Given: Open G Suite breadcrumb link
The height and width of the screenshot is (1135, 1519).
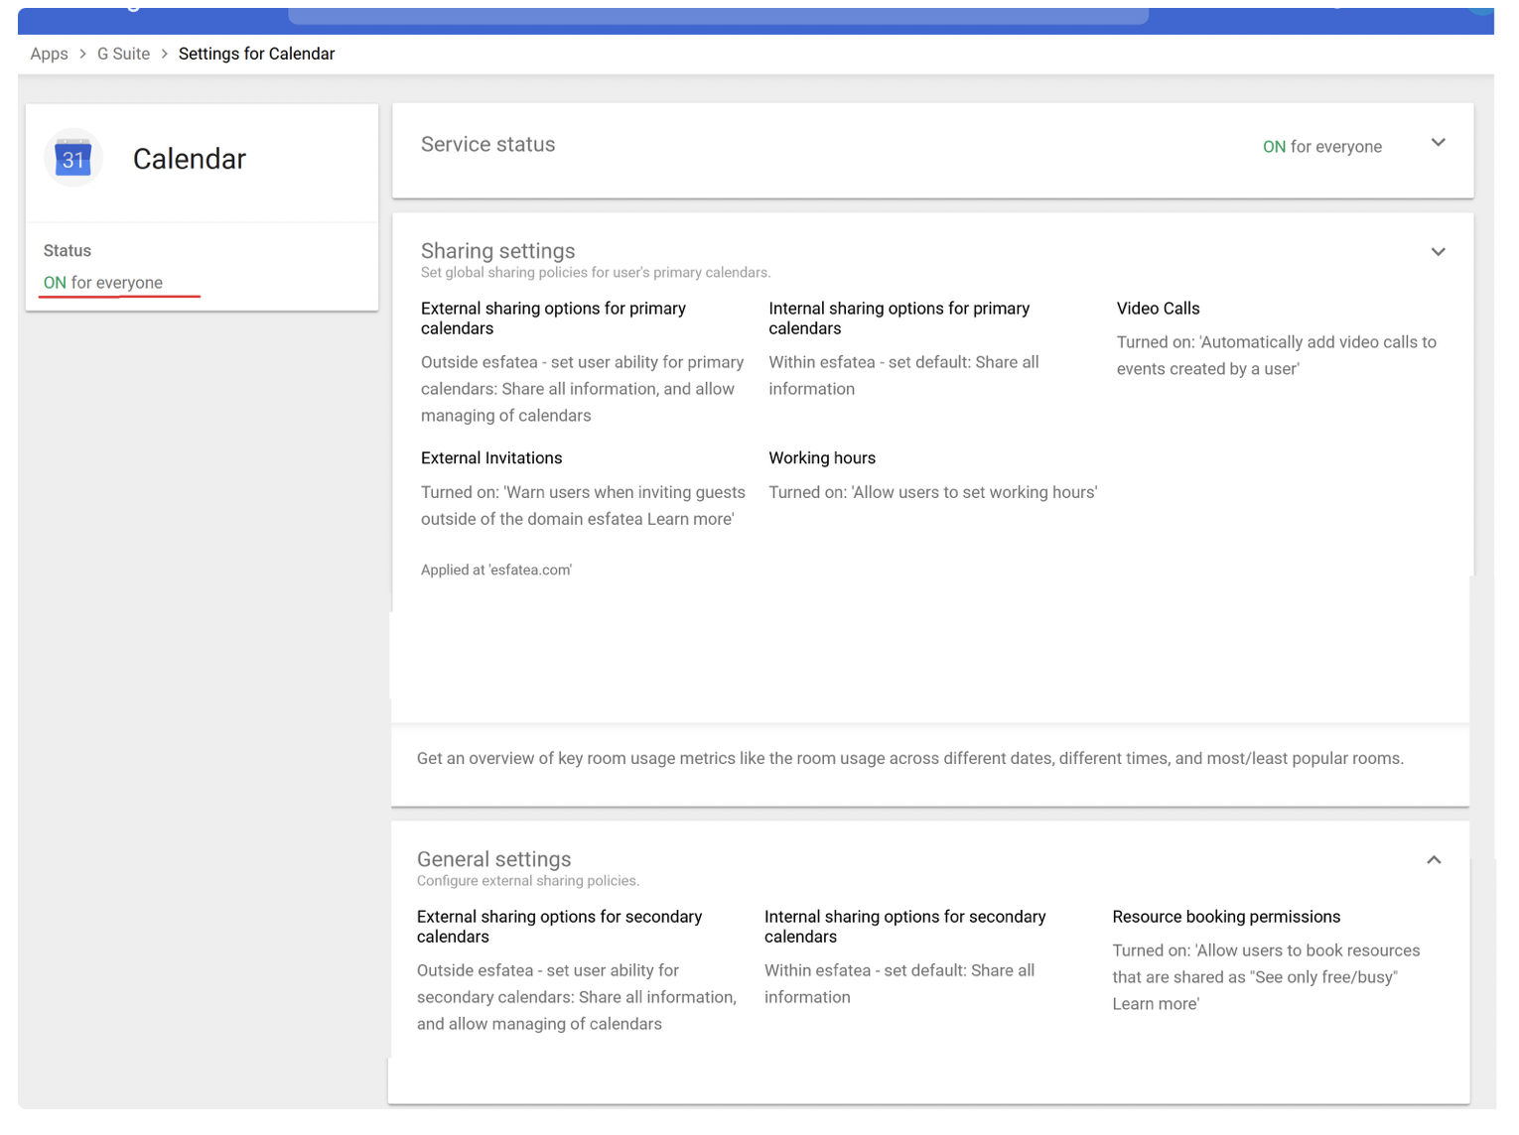Looking at the screenshot, I should [x=123, y=54].
